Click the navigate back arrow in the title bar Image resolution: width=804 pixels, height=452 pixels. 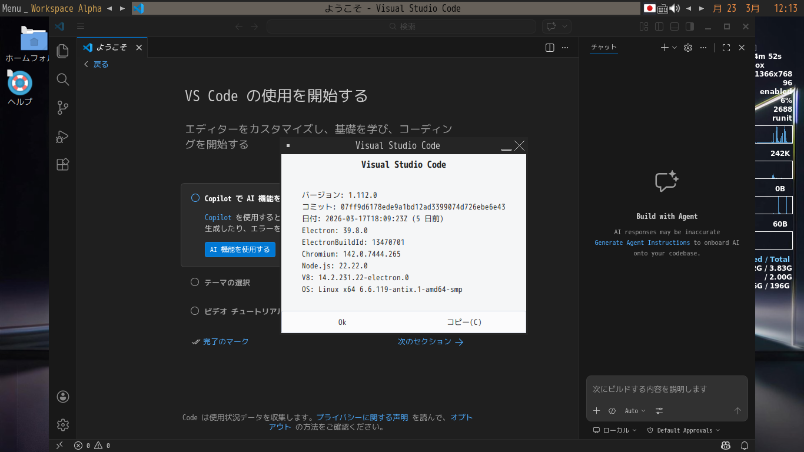pos(239,26)
